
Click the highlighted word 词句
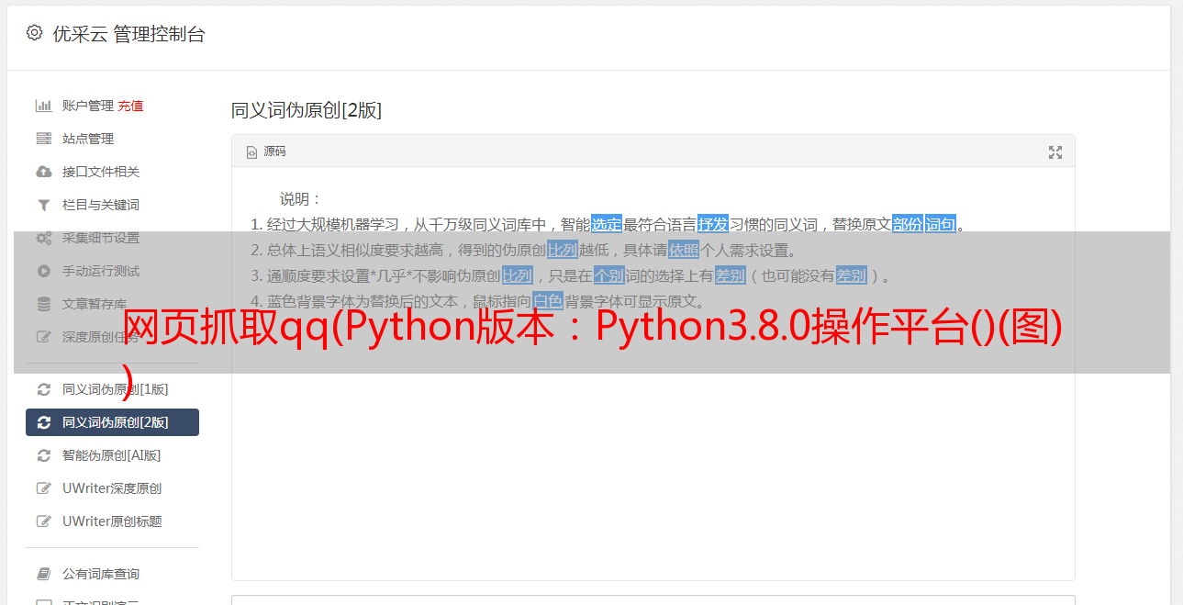coord(941,224)
